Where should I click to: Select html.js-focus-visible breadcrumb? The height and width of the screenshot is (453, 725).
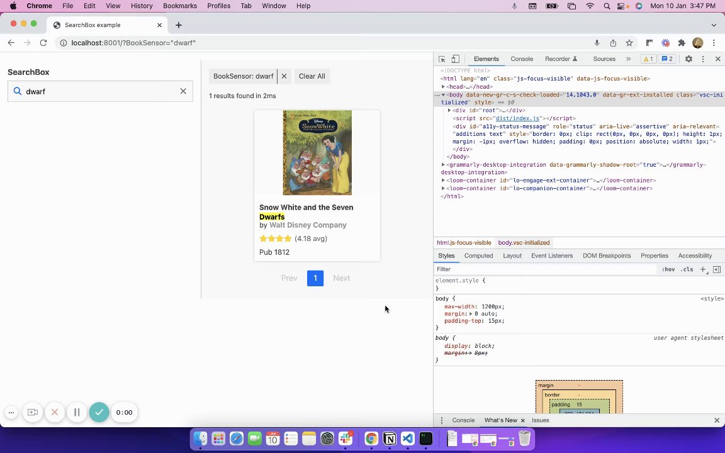point(464,243)
